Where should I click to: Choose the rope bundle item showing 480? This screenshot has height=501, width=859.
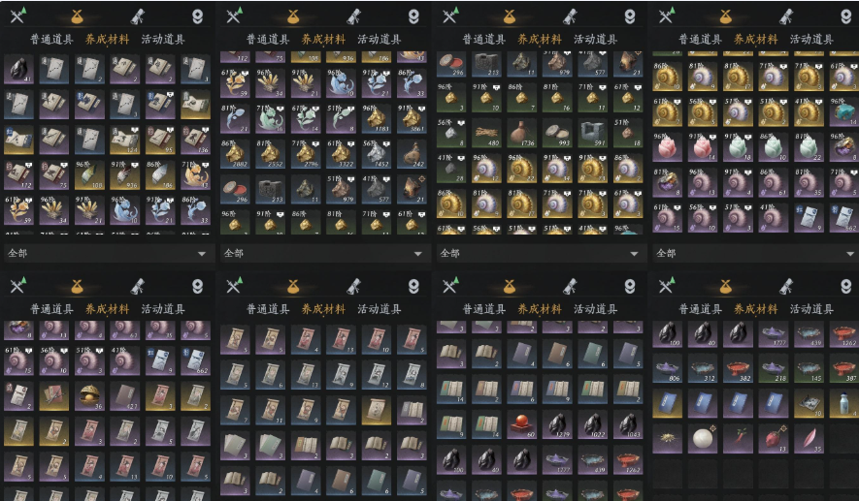(486, 133)
